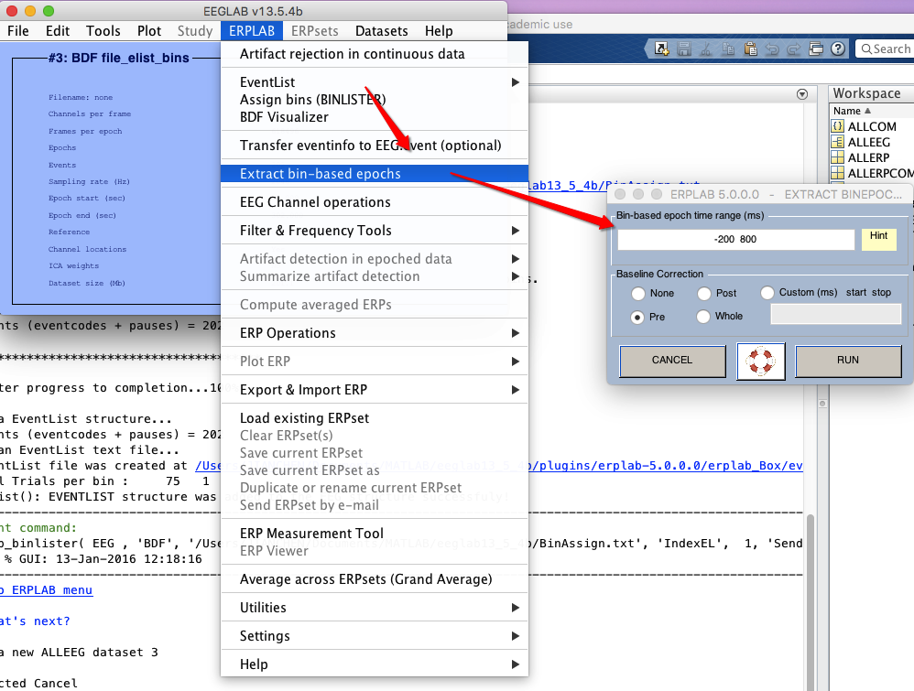Open the Edit menu in EEGLAB
Image resolution: width=914 pixels, height=691 pixels.
click(58, 31)
